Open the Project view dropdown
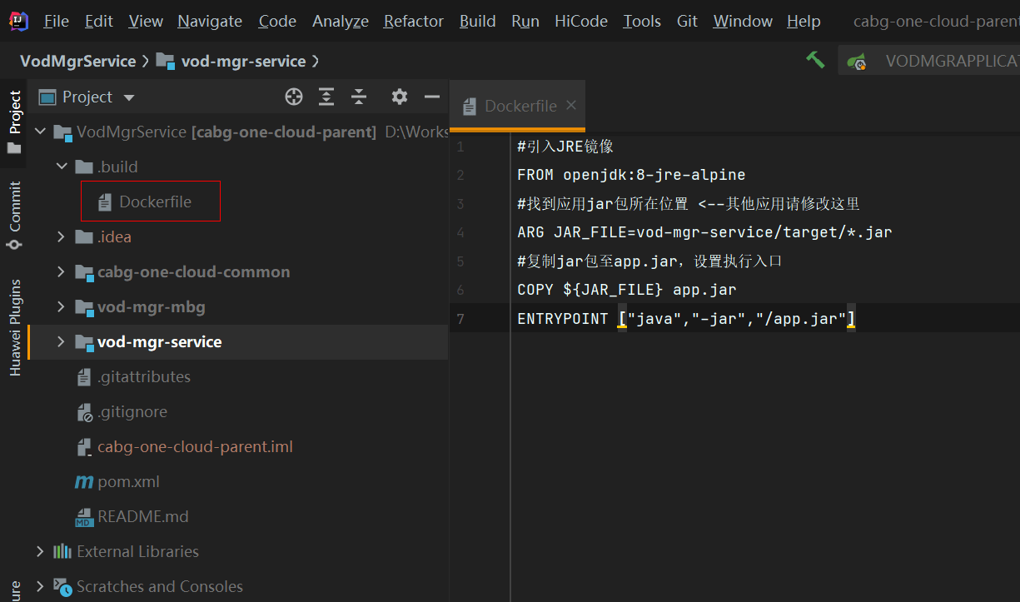This screenshot has height=602, width=1020. (x=129, y=98)
